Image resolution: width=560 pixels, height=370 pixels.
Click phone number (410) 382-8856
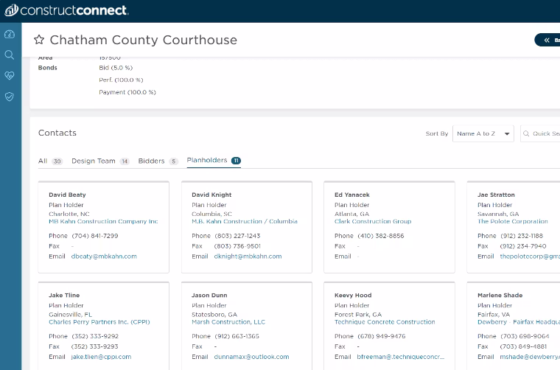point(381,236)
